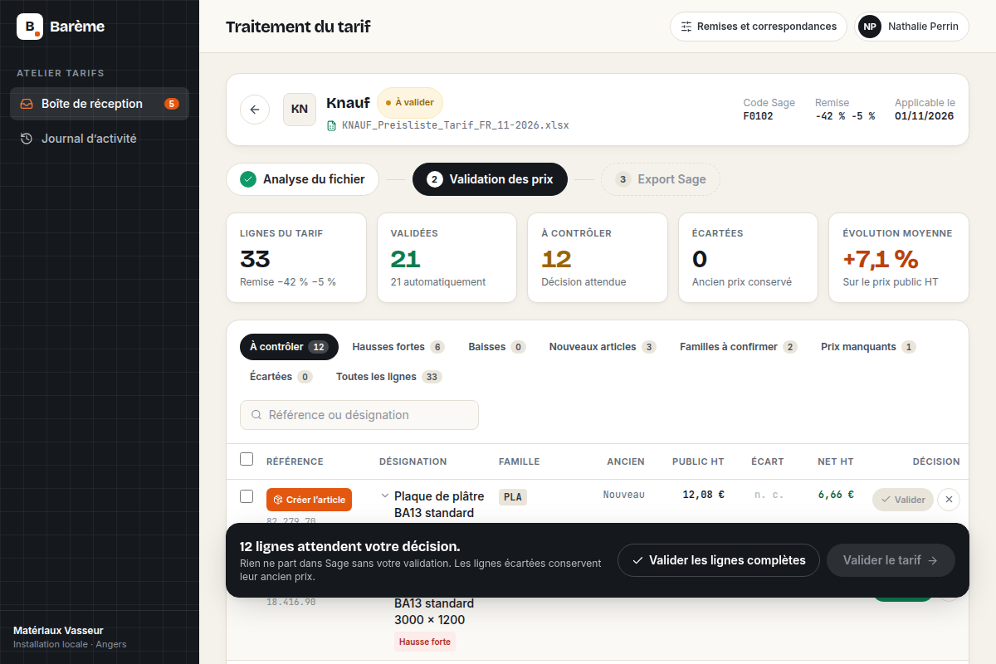This screenshot has width=996, height=664.
Task: Click the Écartées 0 stat card
Action: (749, 258)
